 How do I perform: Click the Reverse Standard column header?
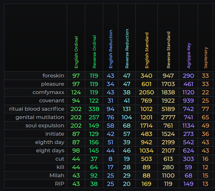click(168, 50)
